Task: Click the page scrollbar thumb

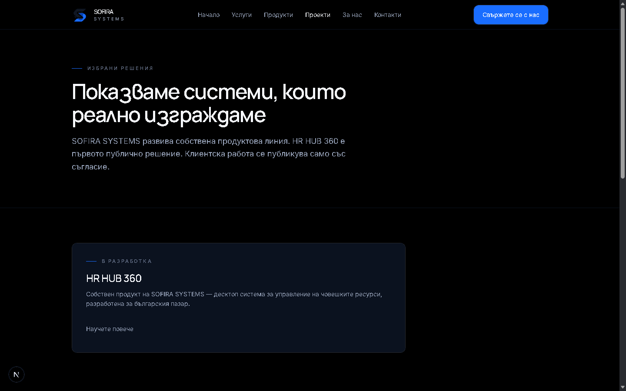Action: pos(623,93)
